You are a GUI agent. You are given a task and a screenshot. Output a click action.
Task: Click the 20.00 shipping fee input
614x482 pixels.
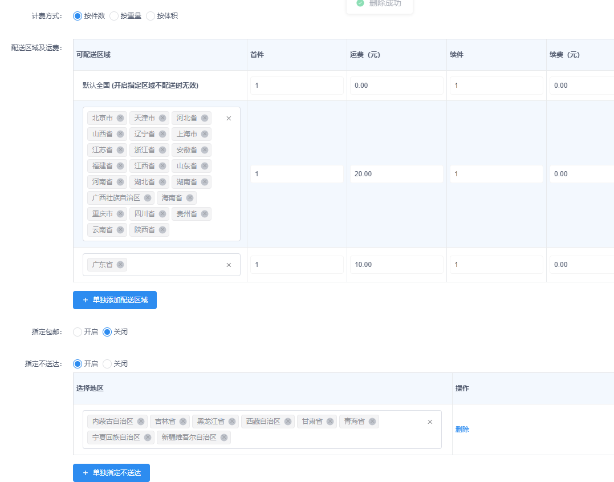(x=396, y=174)
